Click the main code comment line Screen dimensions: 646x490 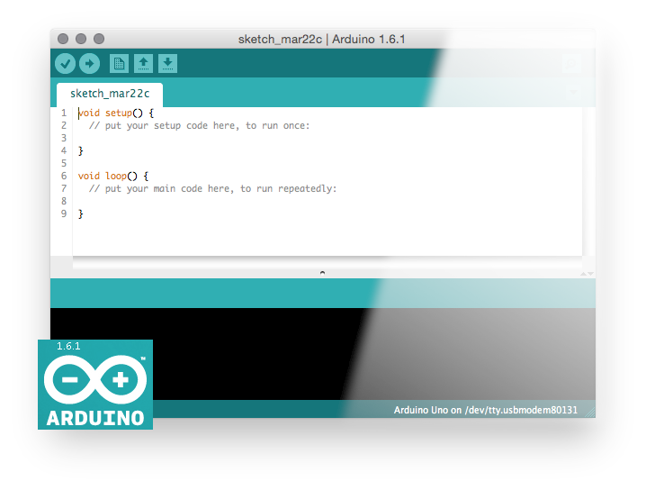(x=212, y=188)
